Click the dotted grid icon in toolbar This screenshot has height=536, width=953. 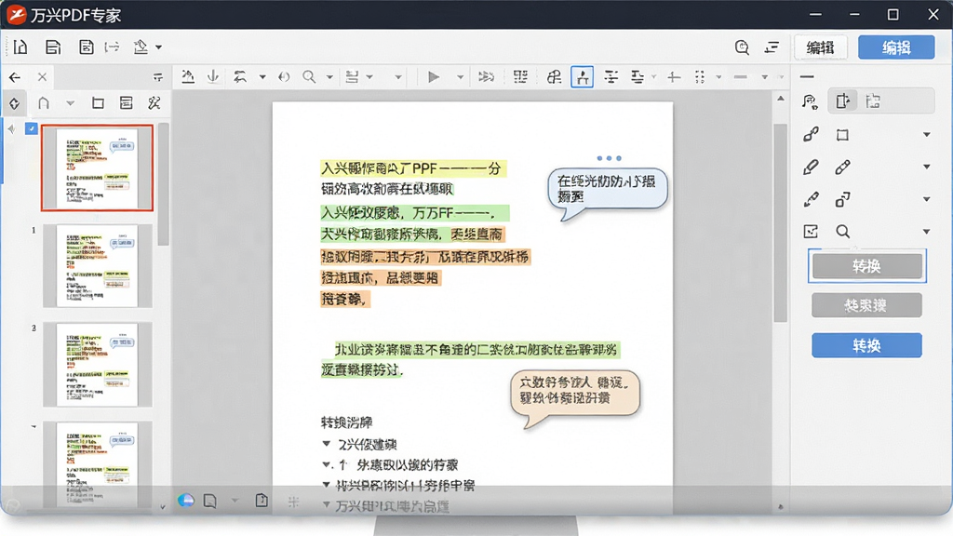(x=520, y=76)
